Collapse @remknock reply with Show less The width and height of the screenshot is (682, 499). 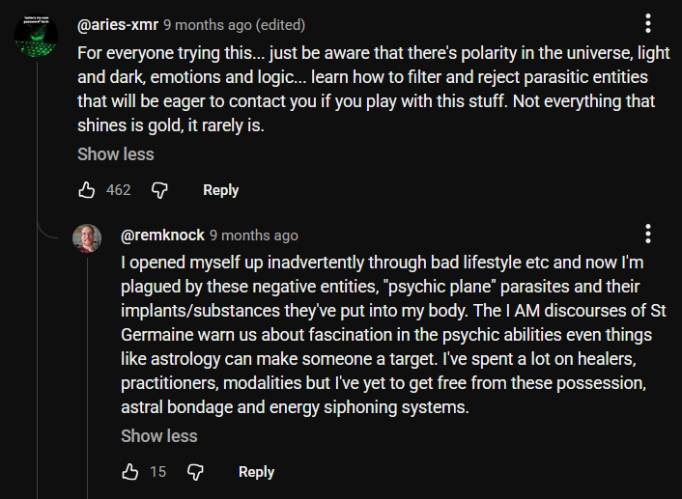159,436
